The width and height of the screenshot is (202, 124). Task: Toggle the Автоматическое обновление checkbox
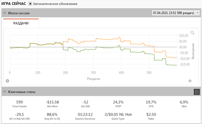click(x=30, y=4)
